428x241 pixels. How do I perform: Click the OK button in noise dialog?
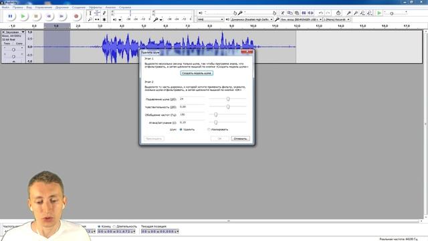(220, 139)
